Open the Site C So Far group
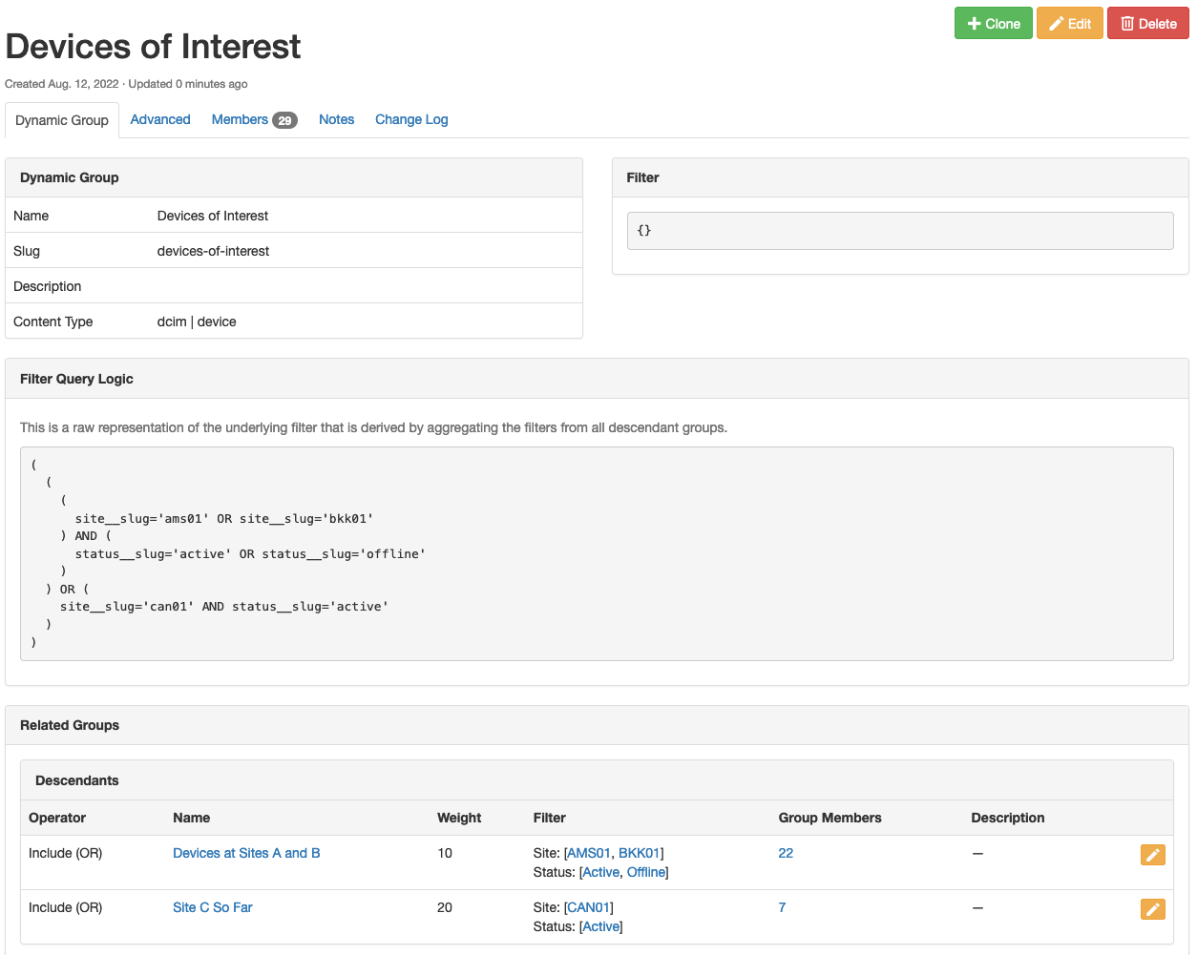This screenshot has height=955, width=1197. pyautogui.click(x=212, y=907)
